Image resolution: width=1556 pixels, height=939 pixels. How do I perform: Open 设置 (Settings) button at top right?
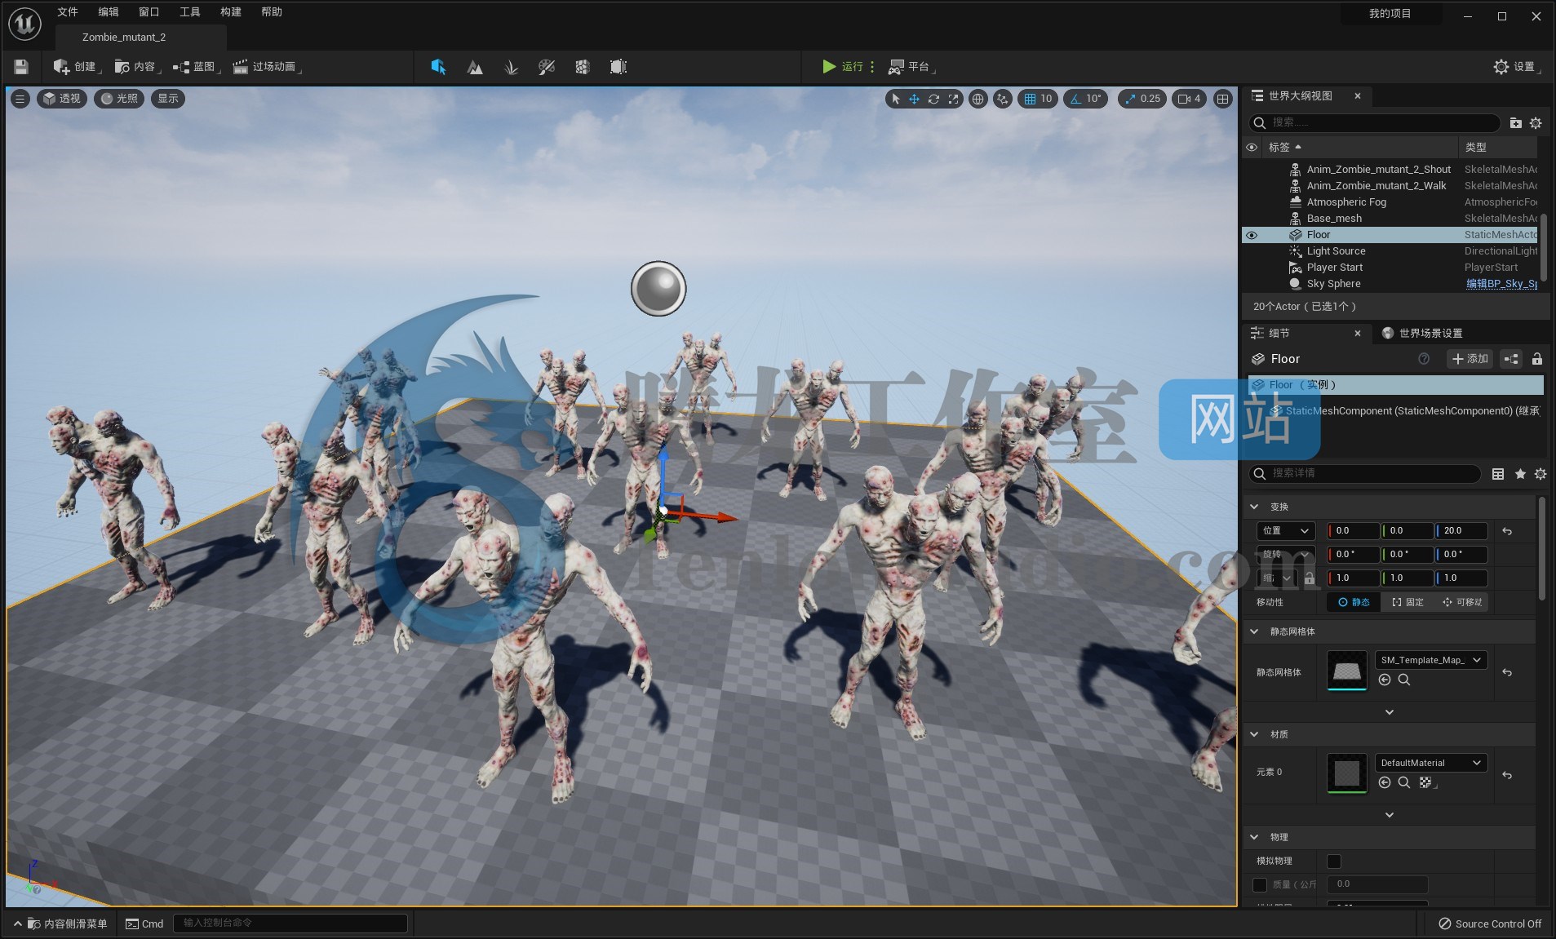pyautogui.click(x=1516, y=67)
